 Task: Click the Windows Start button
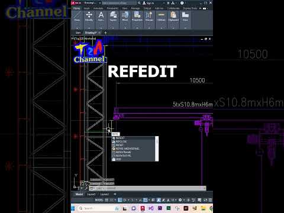73,208
